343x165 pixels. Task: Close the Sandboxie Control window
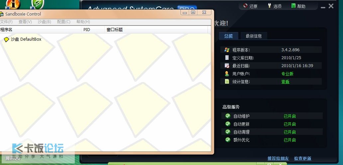pyautogui.click(x=204, y=13)
